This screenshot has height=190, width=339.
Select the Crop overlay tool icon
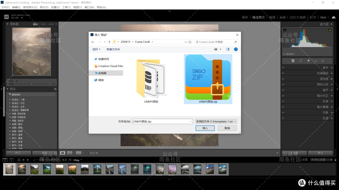[x=301, y=61]
